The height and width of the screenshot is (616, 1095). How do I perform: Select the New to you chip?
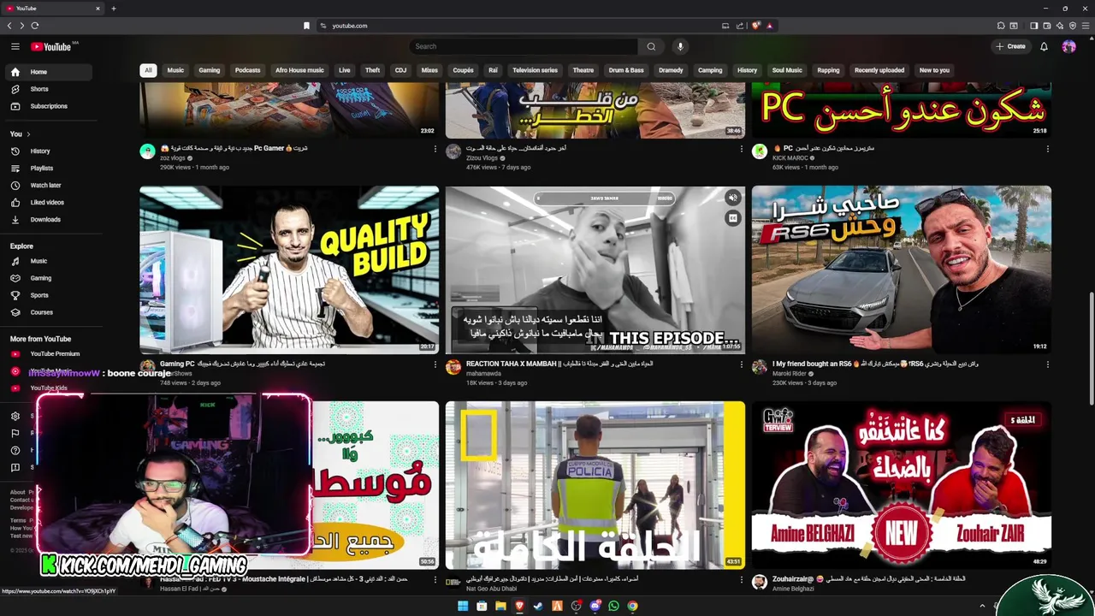pos(934,70)
